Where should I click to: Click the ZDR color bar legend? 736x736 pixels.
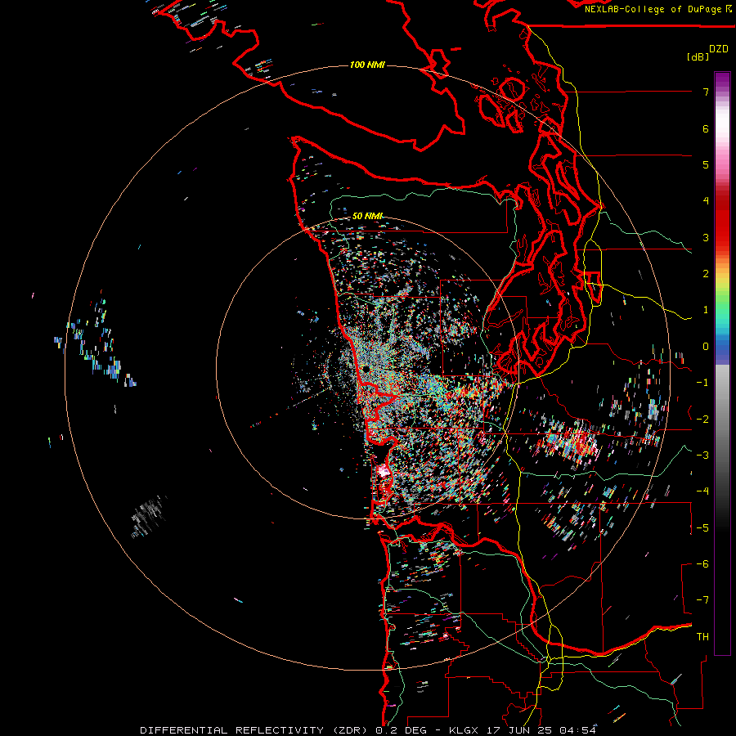[722, 363]
